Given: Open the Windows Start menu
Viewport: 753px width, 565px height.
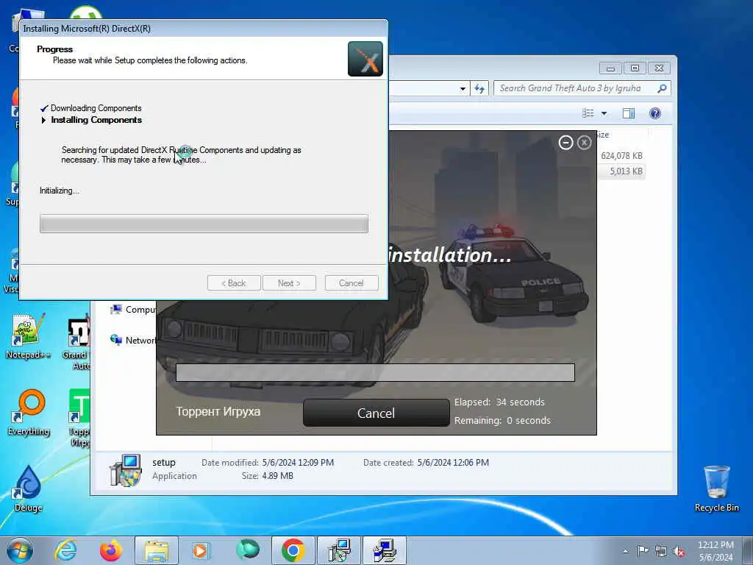Looking at the screenshot, I should tap(20, 550).
